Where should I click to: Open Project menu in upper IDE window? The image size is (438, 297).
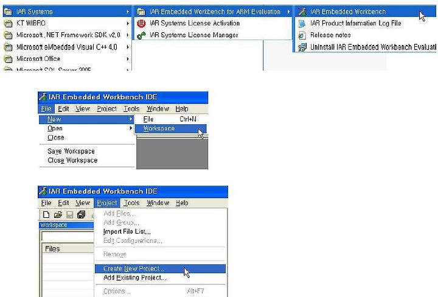(x=106, y=109)
